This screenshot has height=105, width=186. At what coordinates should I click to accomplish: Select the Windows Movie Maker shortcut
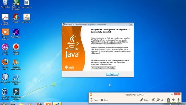click(x=16, y=64)
